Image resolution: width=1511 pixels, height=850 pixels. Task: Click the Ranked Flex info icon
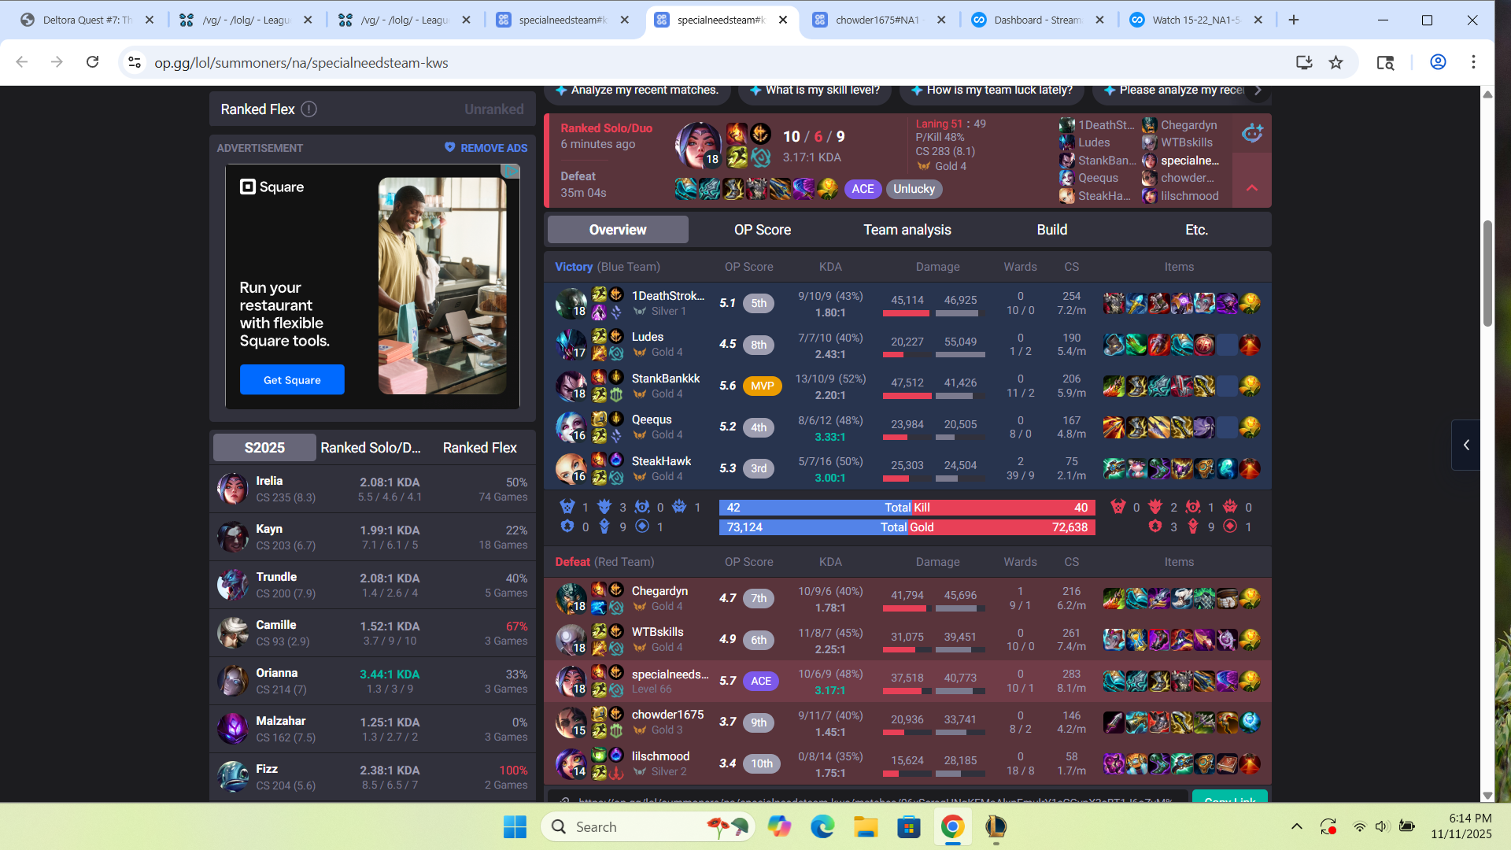coord(309,109)
